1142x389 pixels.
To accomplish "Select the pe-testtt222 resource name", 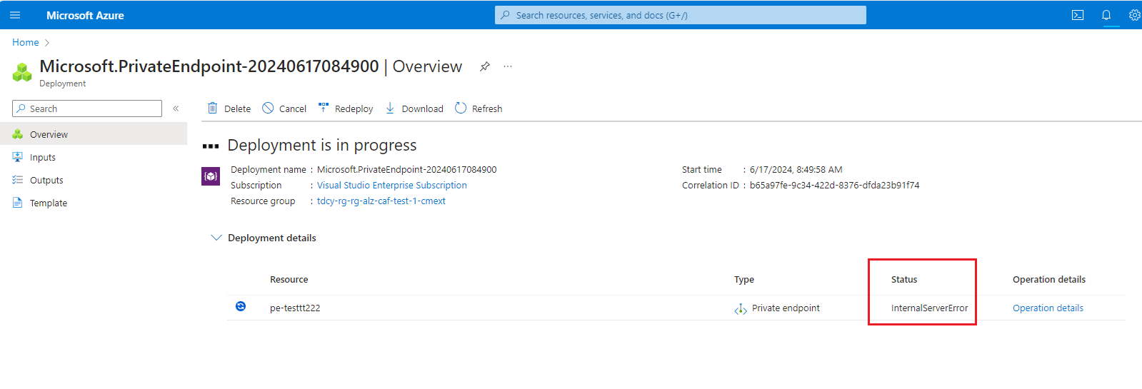I will pos(295,308).
